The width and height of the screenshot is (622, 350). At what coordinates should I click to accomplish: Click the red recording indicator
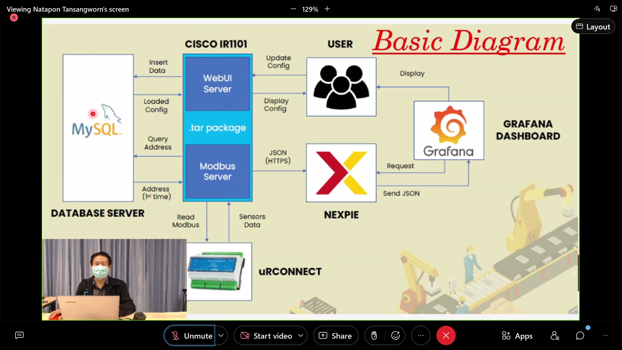point(14,17)
